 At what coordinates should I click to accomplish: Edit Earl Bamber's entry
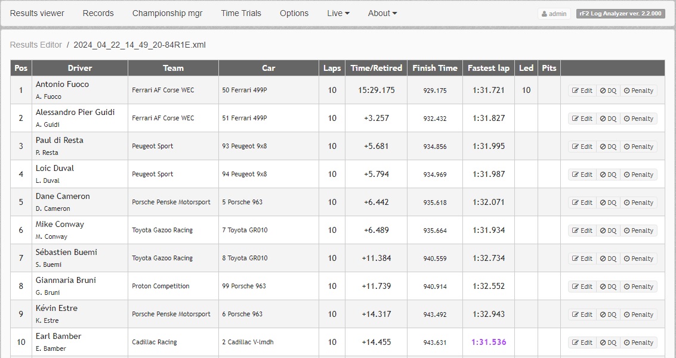pos(582,342)
